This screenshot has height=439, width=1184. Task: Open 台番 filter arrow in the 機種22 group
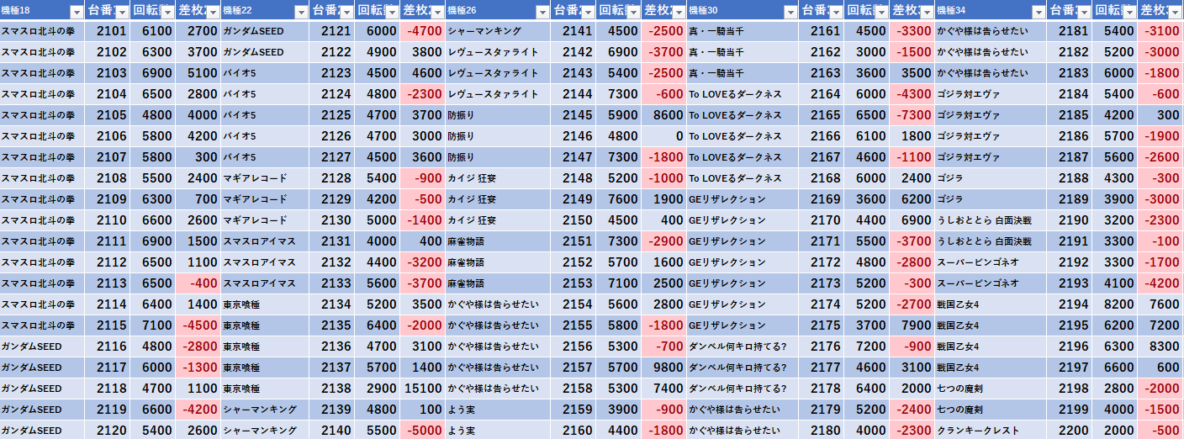(x=346, y=12)
